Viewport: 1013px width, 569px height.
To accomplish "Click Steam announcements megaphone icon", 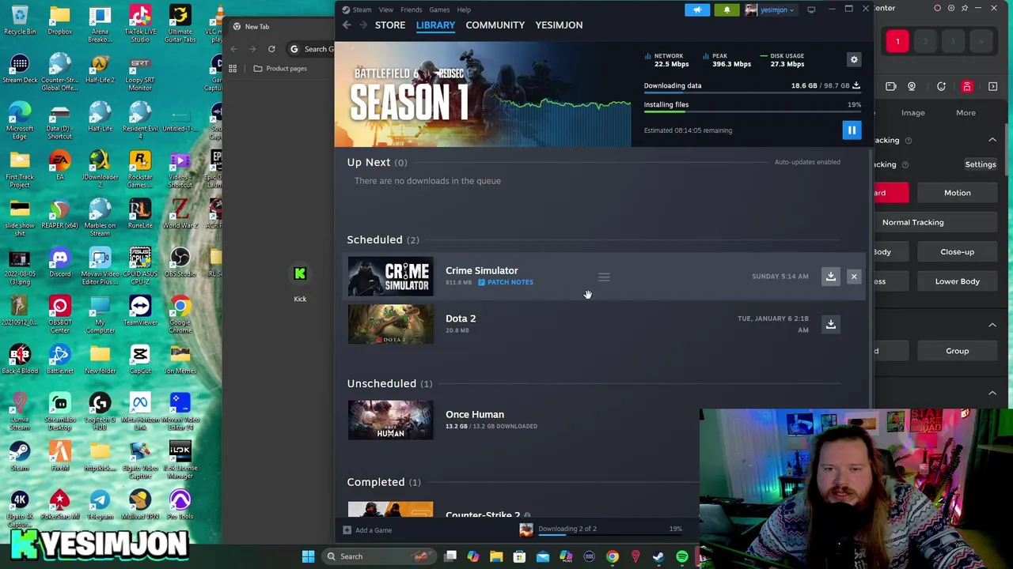I will point(697,9).
